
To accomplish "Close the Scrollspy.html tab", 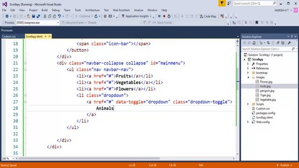I will (50, 36).
